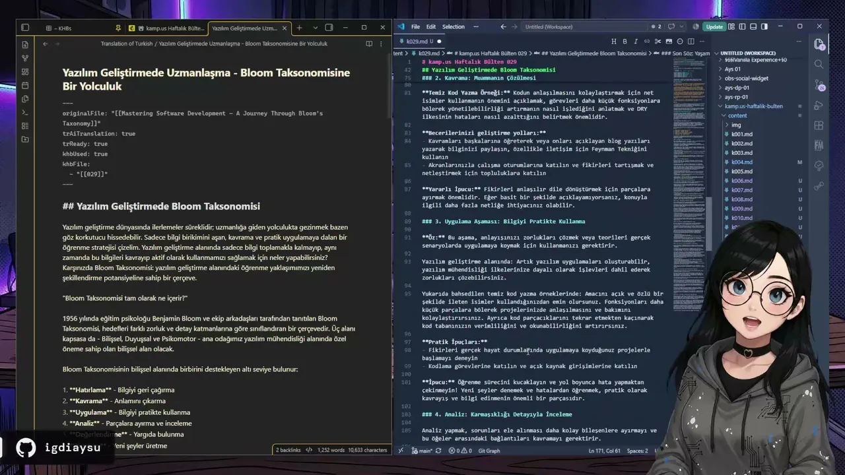Open VS Code Run and Debug view
This screenshot has width=845, height=475.
point(819,106)
